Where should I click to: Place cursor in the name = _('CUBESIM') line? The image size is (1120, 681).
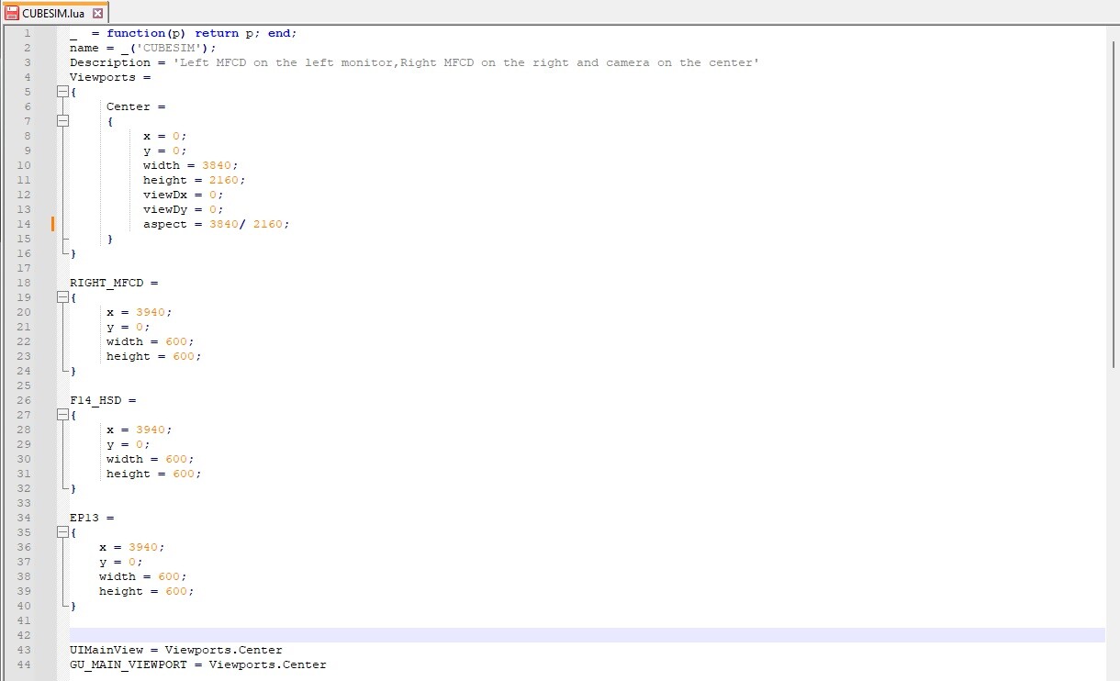(143, 48)
